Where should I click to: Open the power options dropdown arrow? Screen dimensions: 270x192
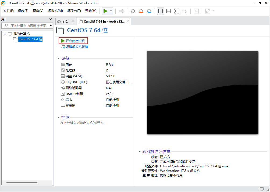coord(111,11)
